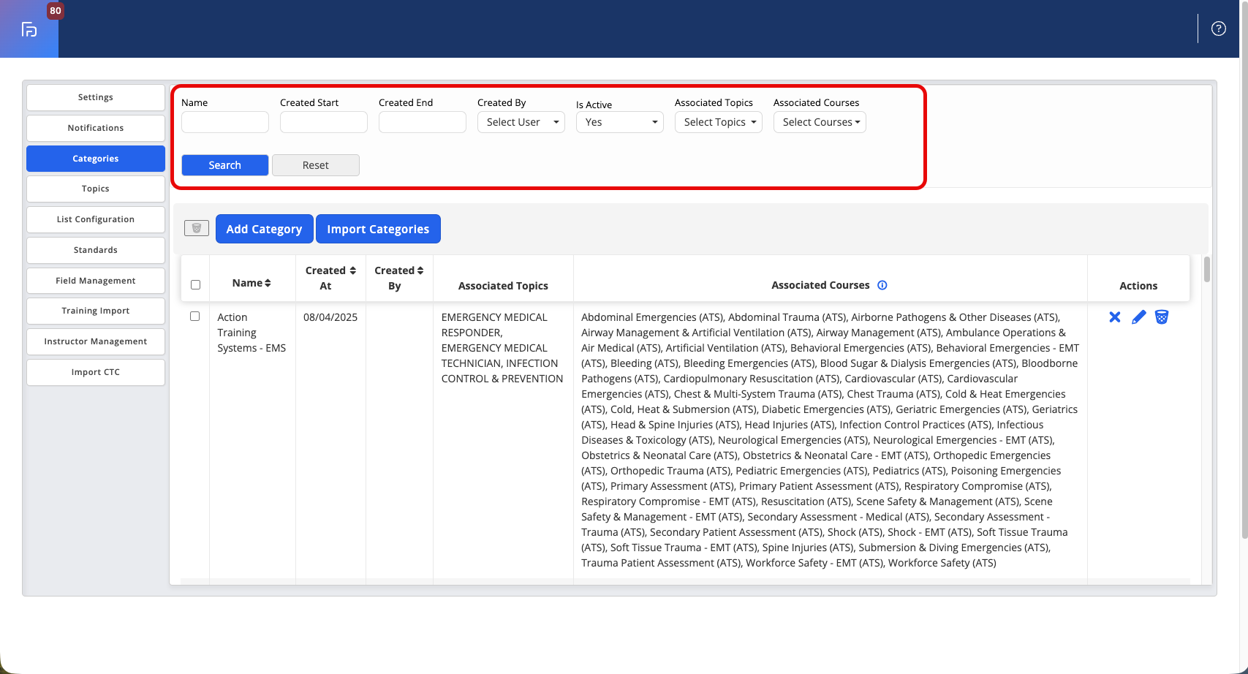Viewport: 1248px width, 674px height.
Task: Focus the Name filter input field
Action: pyautogui.click(x=224, y=122)
